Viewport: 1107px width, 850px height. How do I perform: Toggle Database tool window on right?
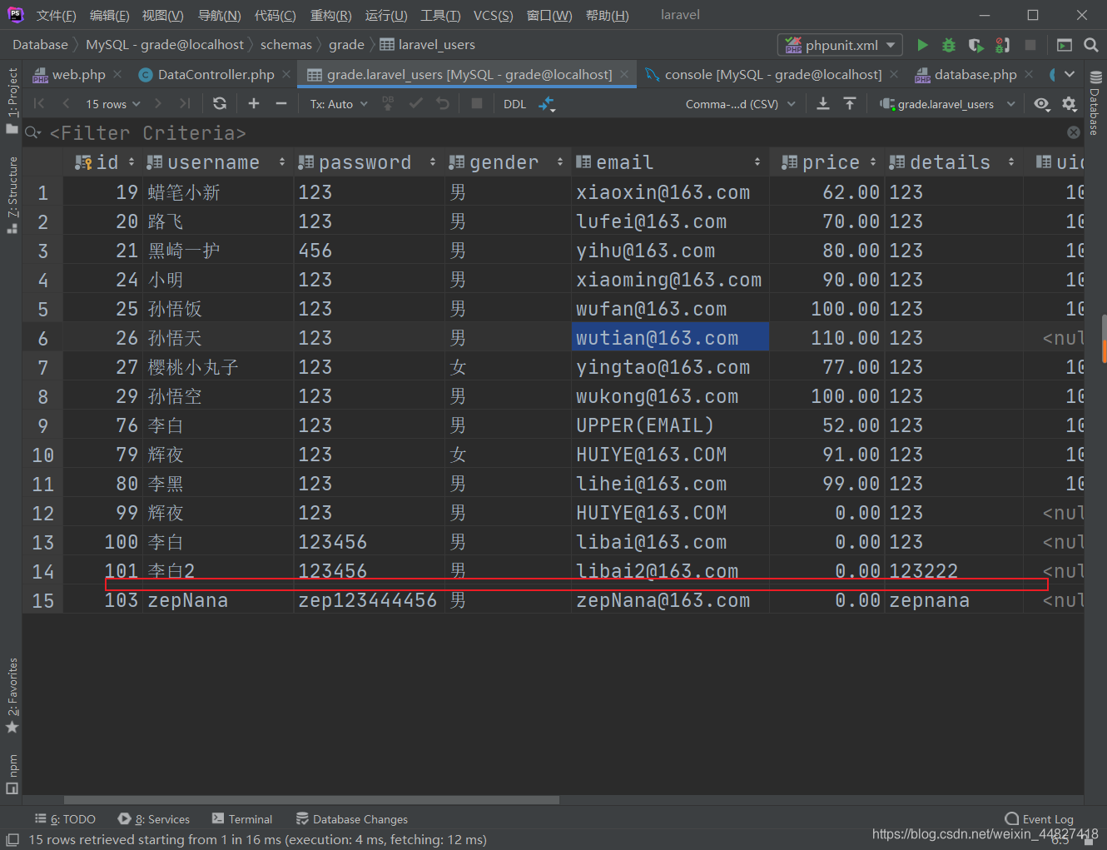1095,103
